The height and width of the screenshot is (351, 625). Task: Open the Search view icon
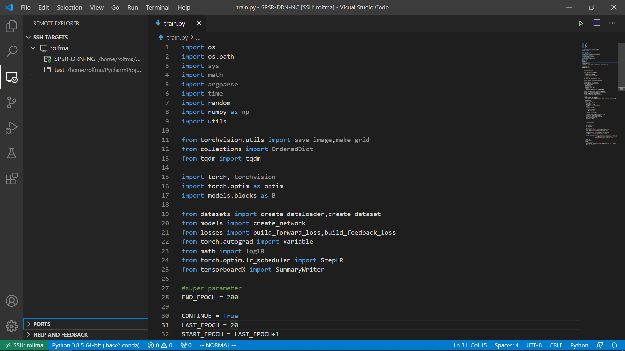pos(12,51)
